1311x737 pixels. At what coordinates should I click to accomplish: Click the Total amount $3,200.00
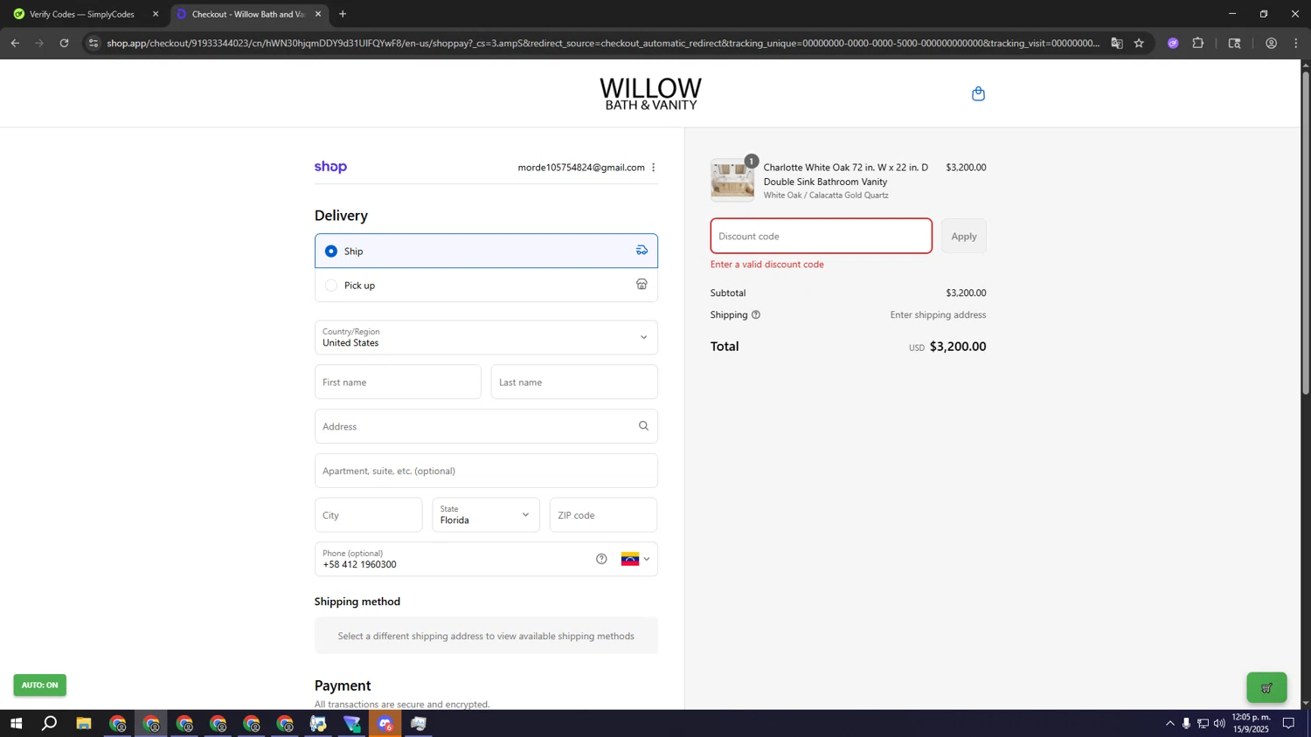958,347
